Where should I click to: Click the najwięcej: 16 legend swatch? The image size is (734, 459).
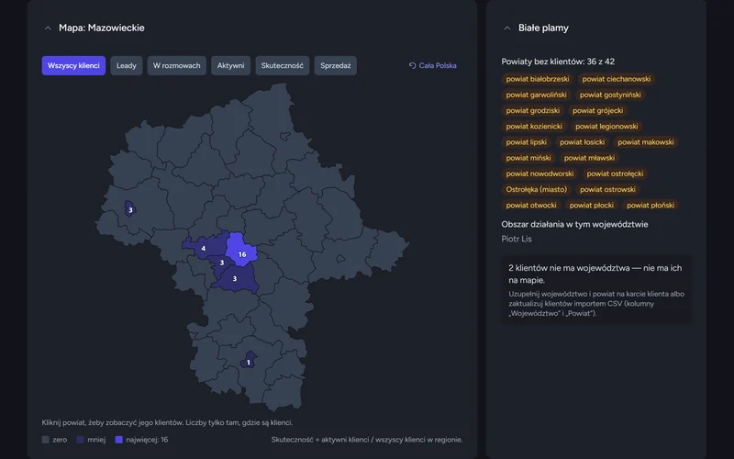pos(119,440)
